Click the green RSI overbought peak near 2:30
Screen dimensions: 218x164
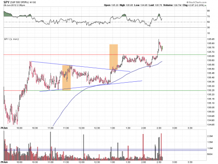coord(159,15)
